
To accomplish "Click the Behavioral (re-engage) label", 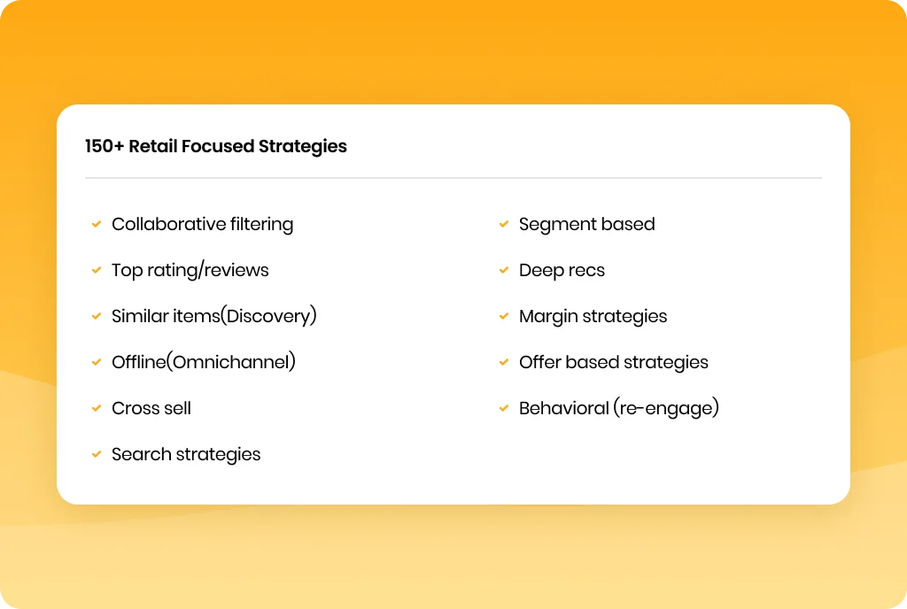I will coord(619,408).
